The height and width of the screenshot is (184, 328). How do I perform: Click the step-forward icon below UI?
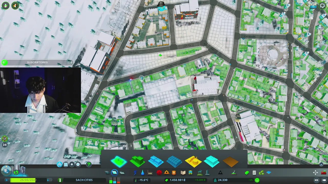(4, 145)
